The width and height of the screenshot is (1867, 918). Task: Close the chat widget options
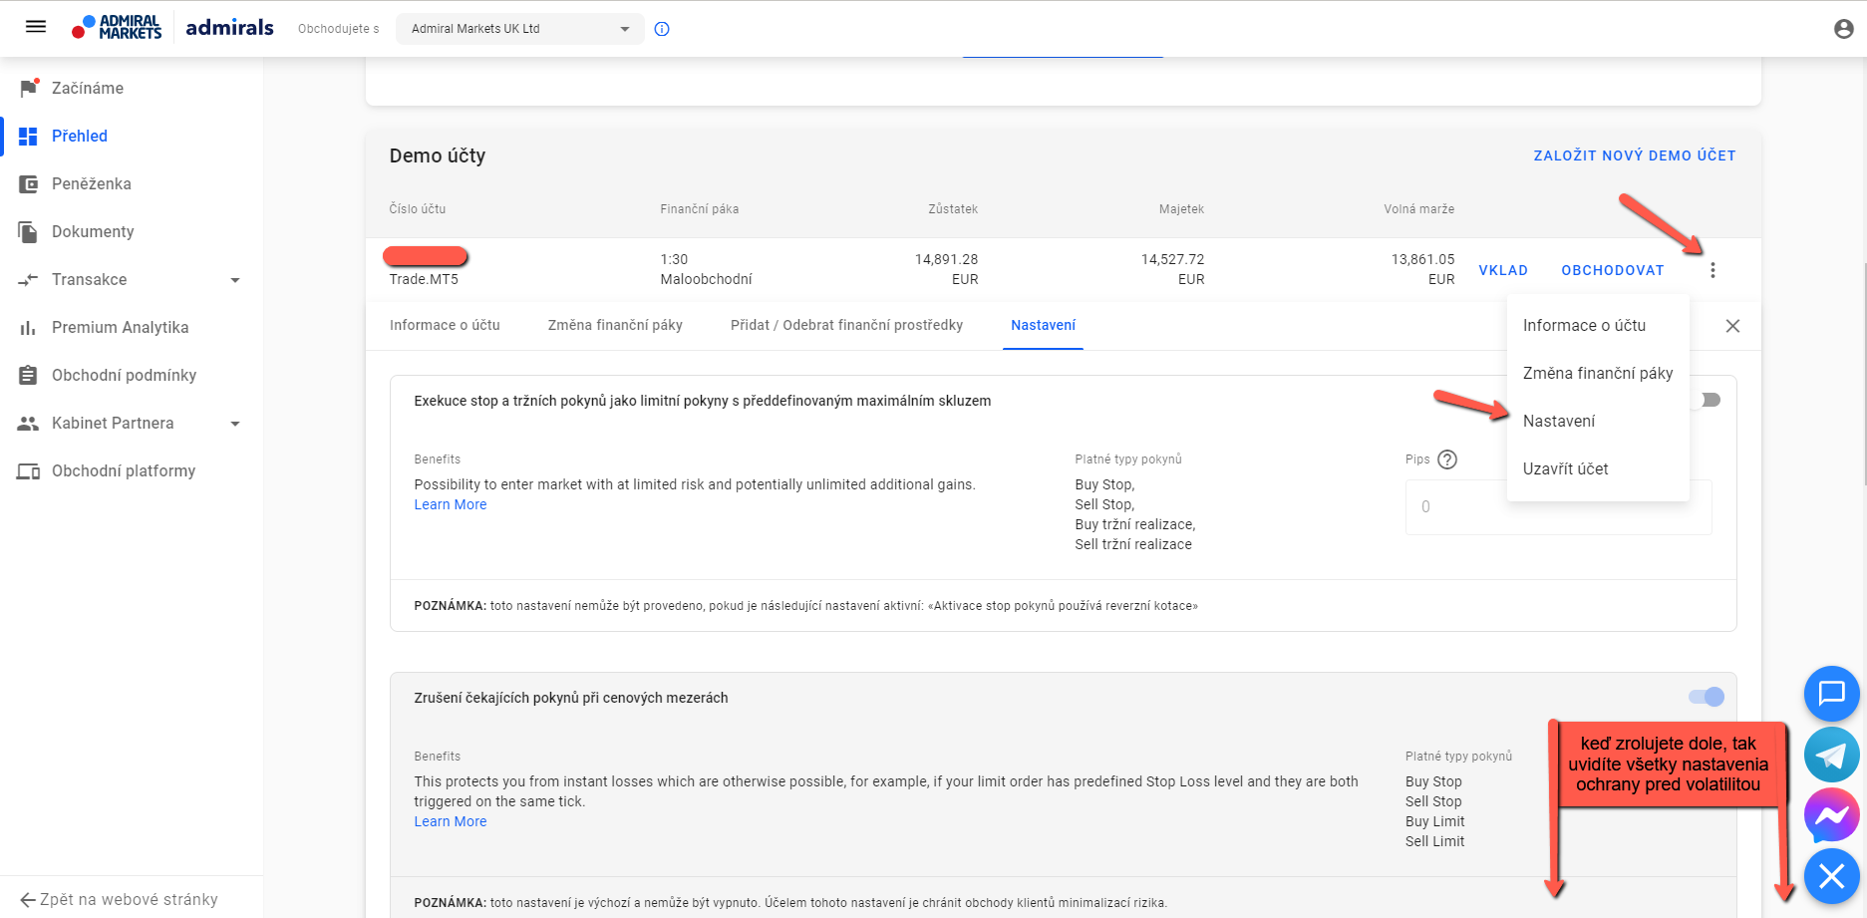coord(1831,876)
